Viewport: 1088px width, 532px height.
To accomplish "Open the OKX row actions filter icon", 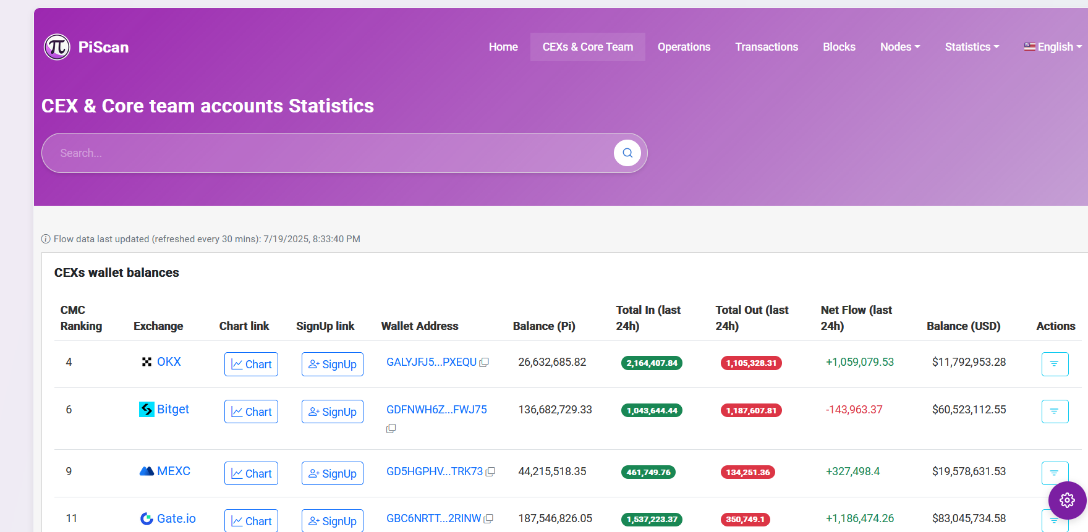I will (1055, 364).
